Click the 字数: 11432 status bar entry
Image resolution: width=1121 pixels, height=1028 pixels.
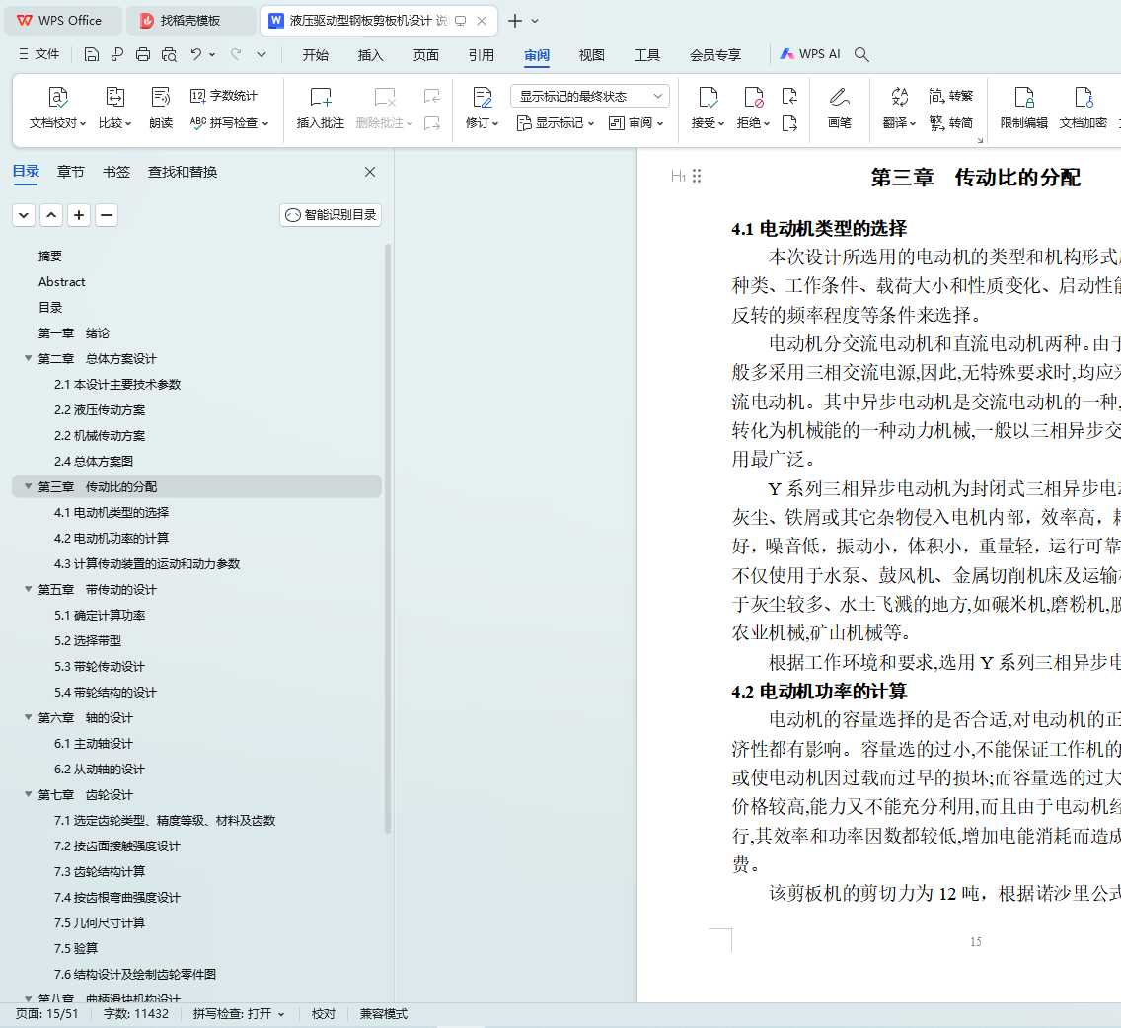point(136,1014)
